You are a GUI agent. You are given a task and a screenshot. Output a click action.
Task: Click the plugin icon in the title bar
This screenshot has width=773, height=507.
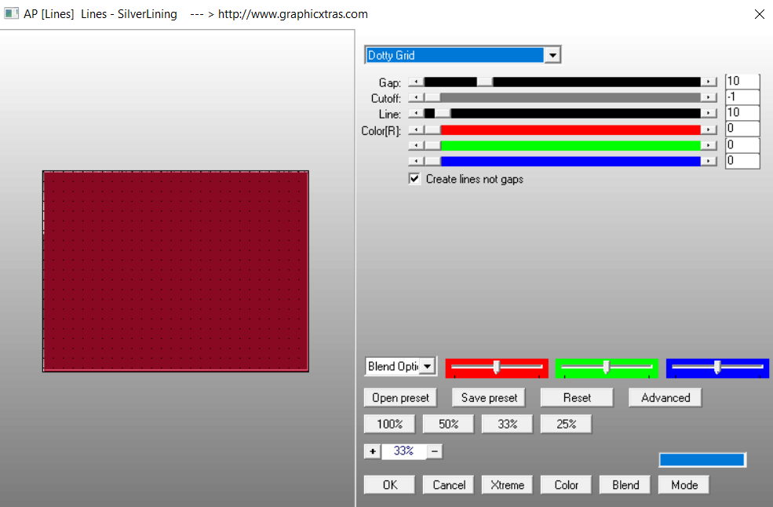click(11, 14)
